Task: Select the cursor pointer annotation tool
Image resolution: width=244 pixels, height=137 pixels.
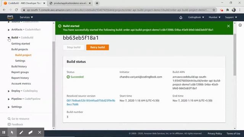Action: (12, 132)
